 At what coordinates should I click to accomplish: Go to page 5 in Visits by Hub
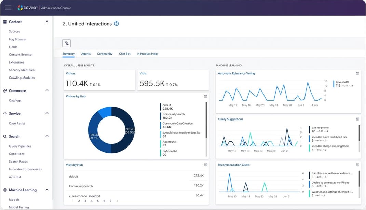tap(98, 201)
